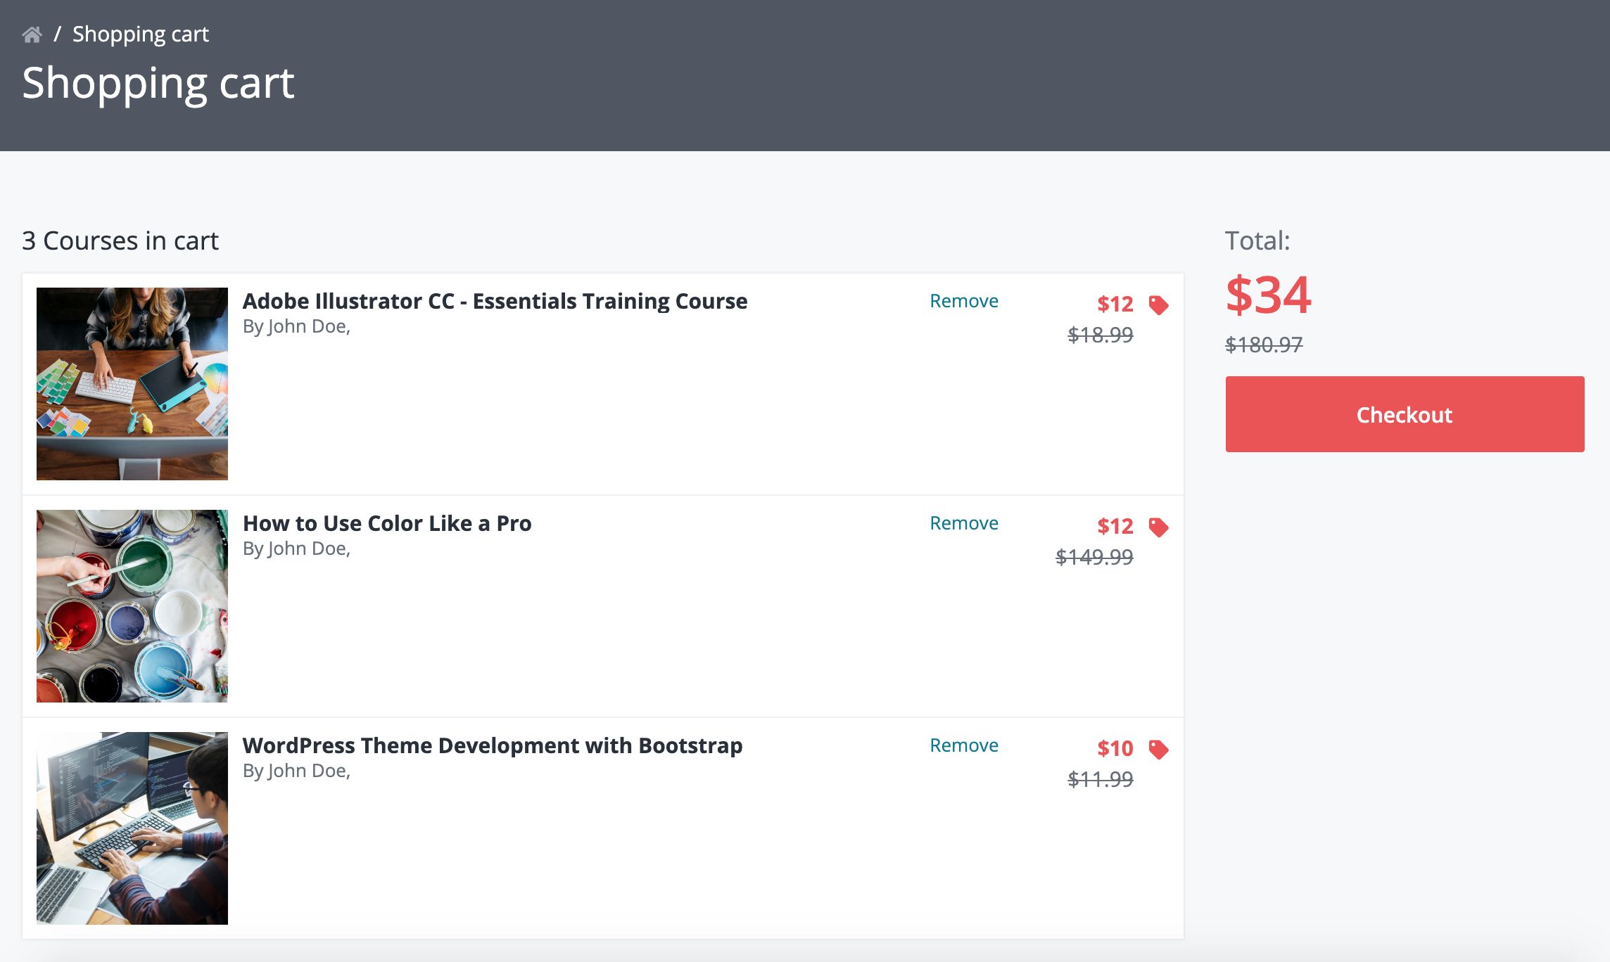Click the struck-through $180.97 total
1610x962 pixels.
[1264, 345]
